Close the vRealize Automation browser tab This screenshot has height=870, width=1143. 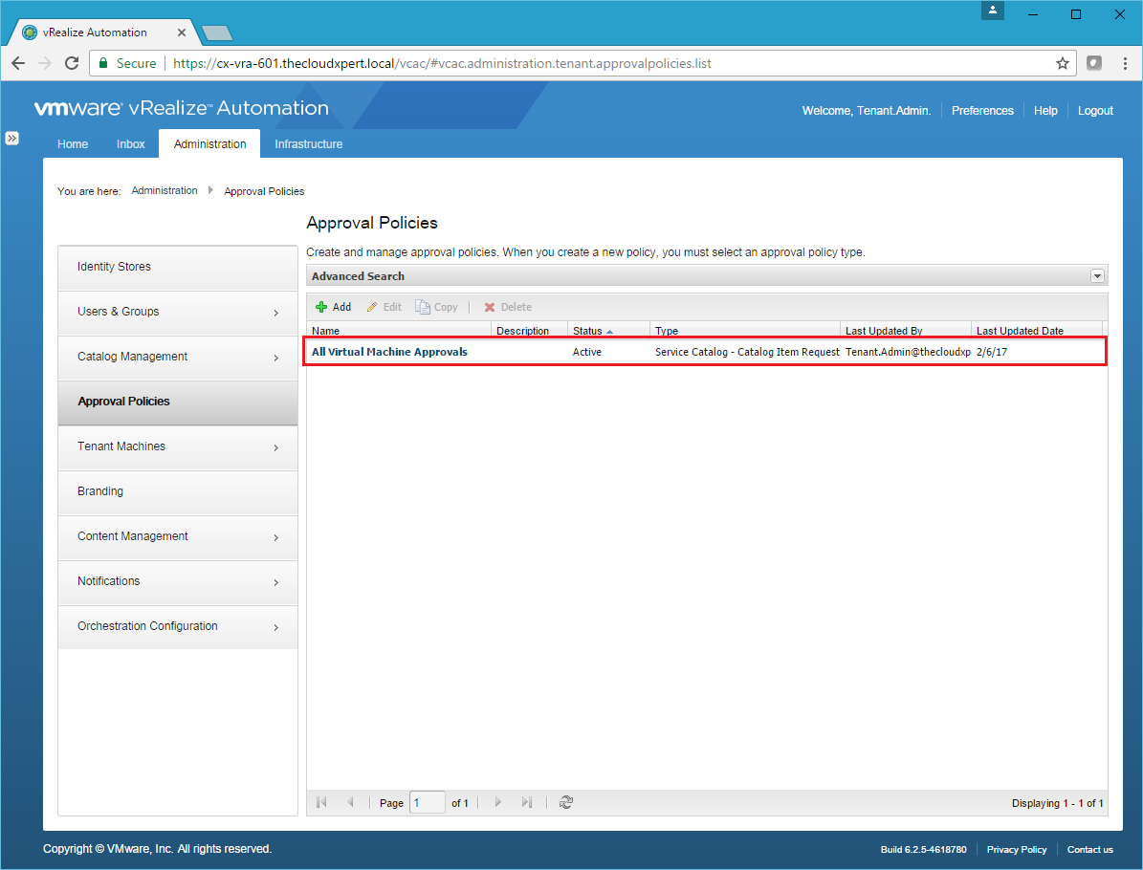pos(182,33)
